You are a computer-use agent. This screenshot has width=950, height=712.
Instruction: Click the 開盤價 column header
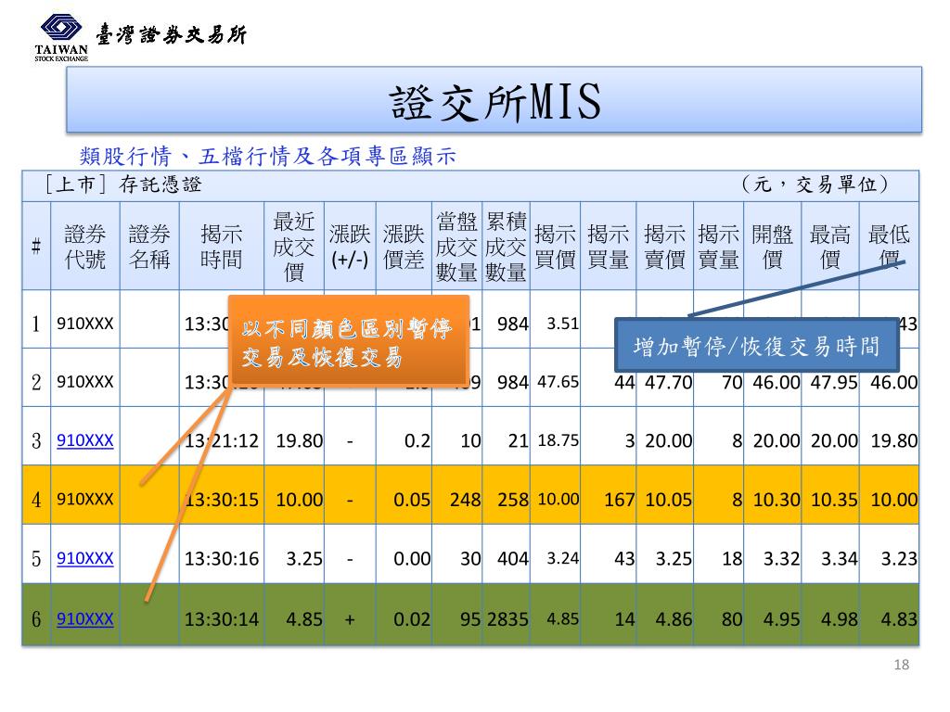click(772, 247)
